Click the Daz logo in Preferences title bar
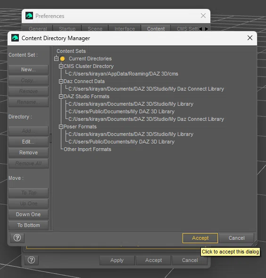 tap(29, 16)
